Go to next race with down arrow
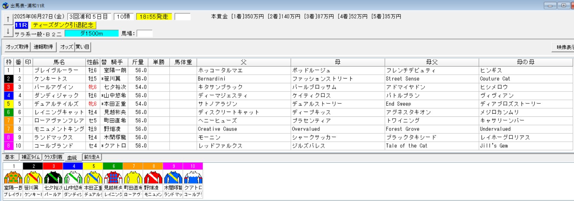The image size is (574, 201). 8,31
